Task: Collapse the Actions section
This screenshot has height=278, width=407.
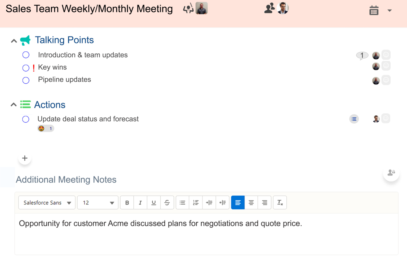Action: 14,105
